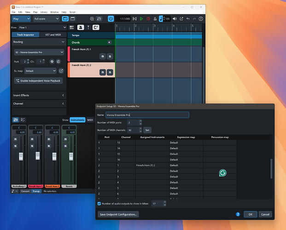Open the Ex. map Default dropdown
This screenshot has height=230, width=286.
click(41, 71)
